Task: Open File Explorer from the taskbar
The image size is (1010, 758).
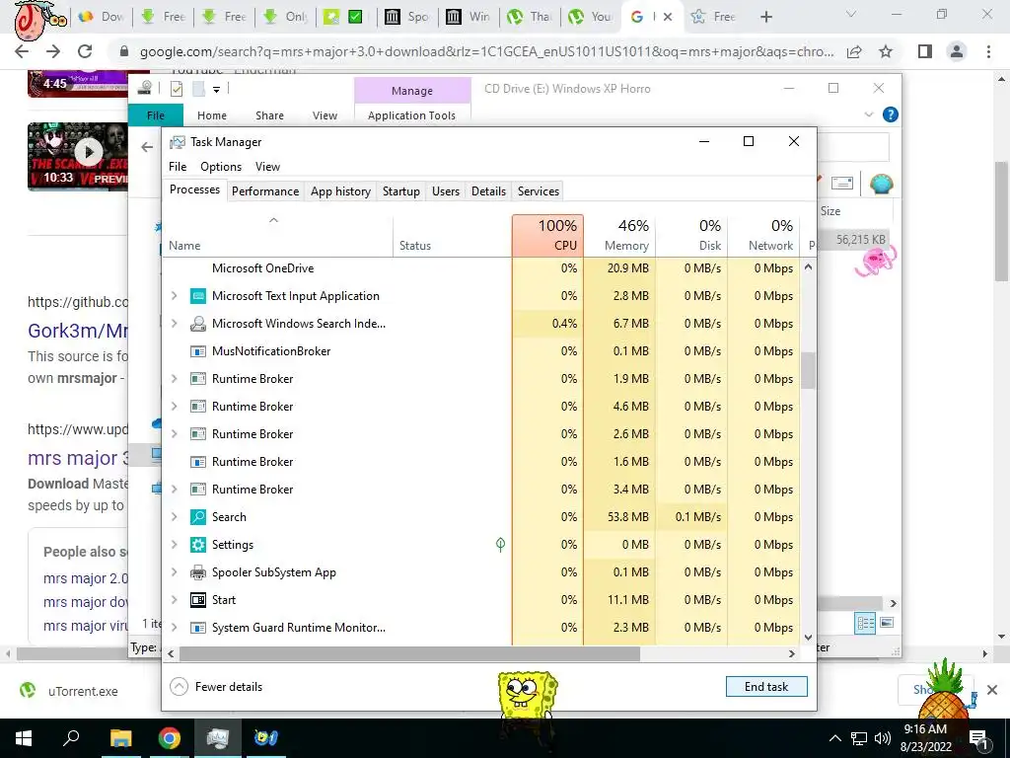Action: pos(120,738)
